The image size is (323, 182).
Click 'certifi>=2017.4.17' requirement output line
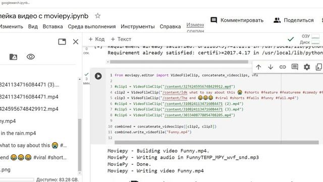216,53
